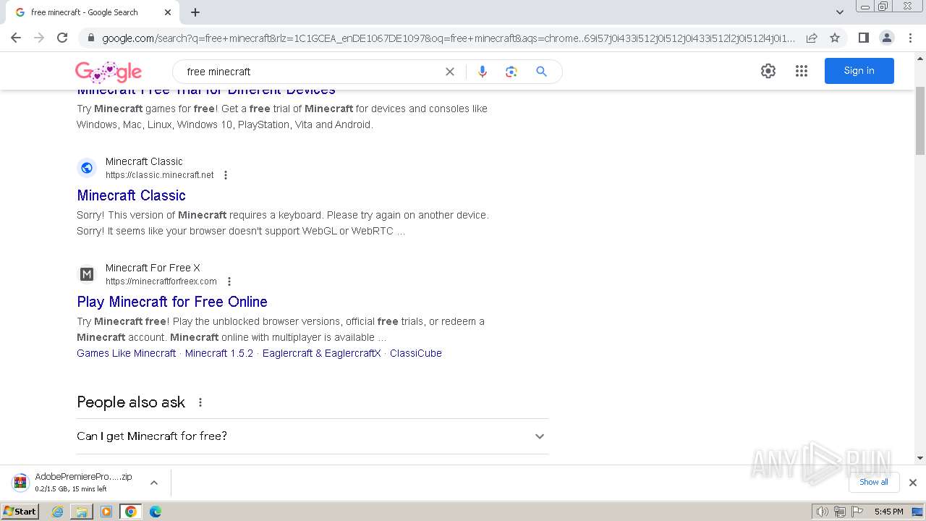Image resolution: width=926 pixels, height=521 pixels.
Task: Open Play Minecraft for Free Online
Action: pos(172,302)
